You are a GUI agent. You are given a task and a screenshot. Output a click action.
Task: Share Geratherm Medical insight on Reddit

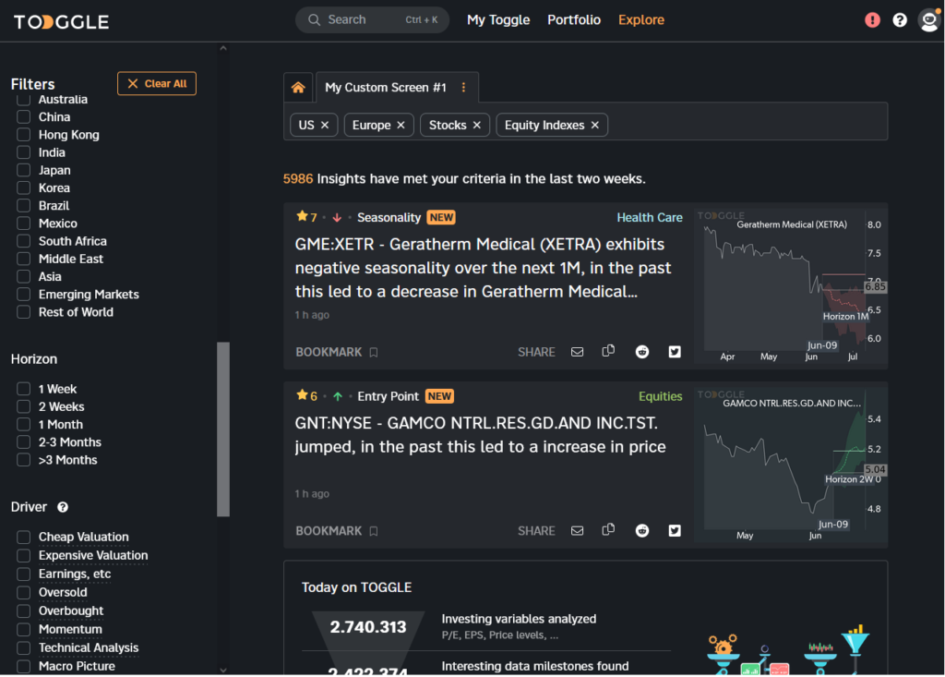642,352
